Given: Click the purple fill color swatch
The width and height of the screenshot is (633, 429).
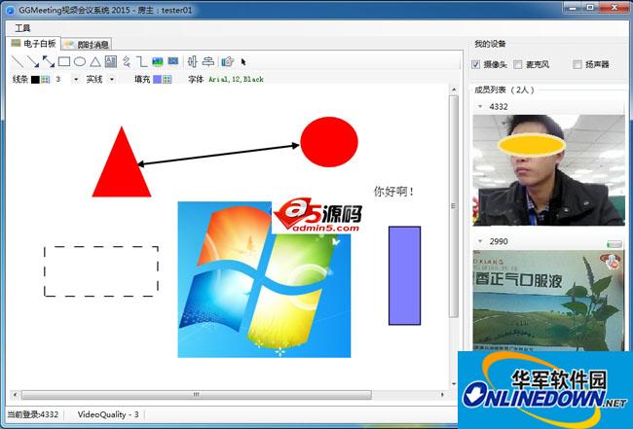Looking at the screenshot, I should pyautogui.click(x=157, y=80).
